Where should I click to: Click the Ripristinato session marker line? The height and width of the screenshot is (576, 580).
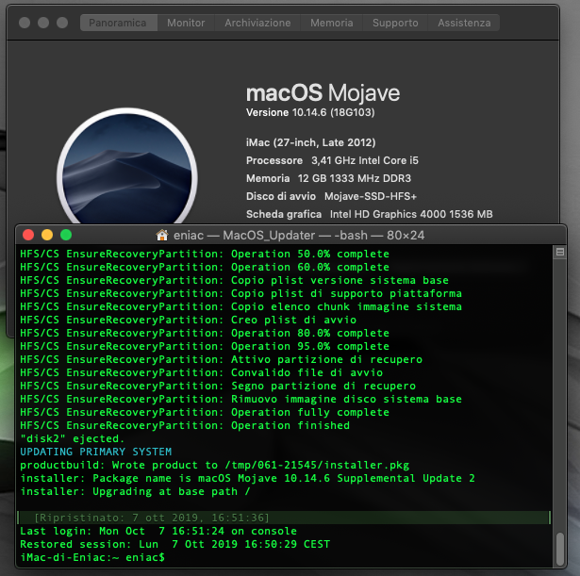tap(284, 518)
